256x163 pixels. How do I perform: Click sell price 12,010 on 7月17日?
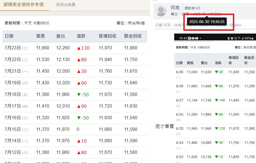(x=63, y=106)
